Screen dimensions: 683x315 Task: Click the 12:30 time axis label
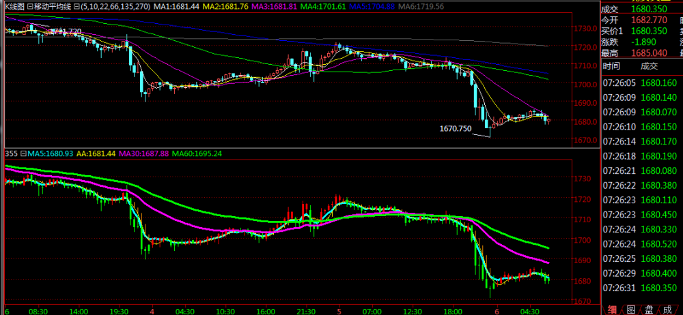pyautogui.click(x=412, y=311)
